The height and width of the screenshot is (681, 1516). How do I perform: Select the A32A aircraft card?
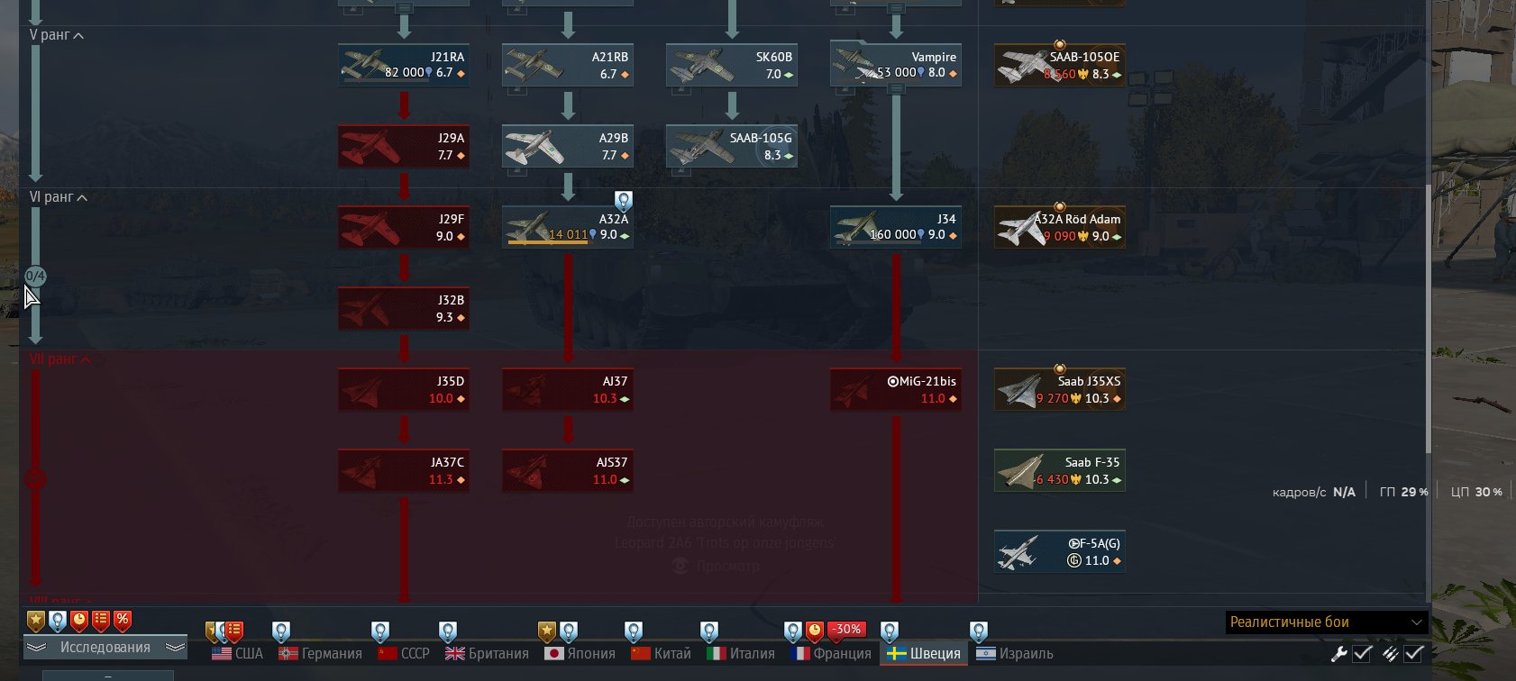[x=567, y=227]
